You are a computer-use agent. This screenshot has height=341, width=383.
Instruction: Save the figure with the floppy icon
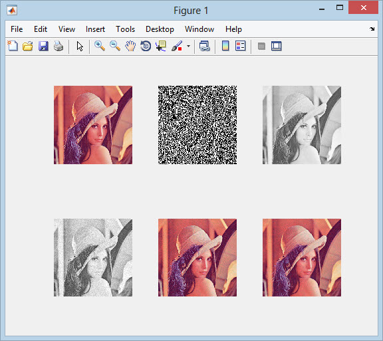point(43,46)
